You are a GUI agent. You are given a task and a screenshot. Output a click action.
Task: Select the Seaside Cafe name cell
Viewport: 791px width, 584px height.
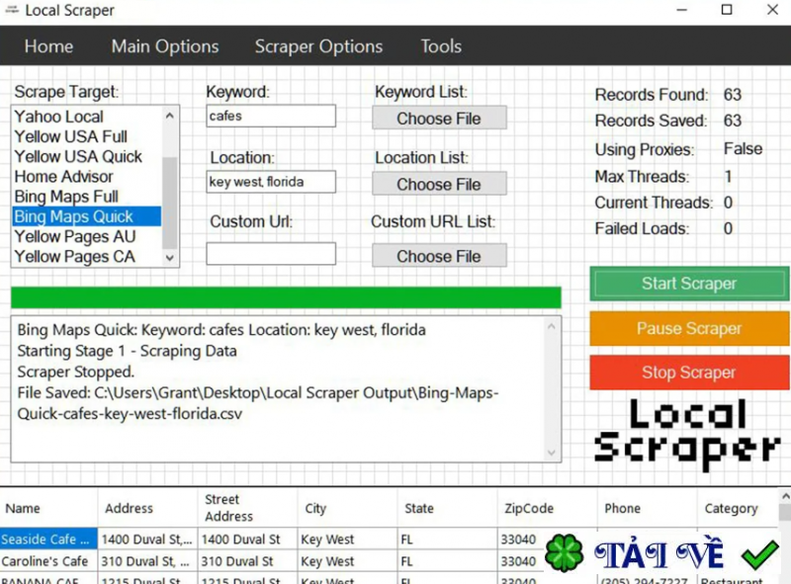click(48, 540)
